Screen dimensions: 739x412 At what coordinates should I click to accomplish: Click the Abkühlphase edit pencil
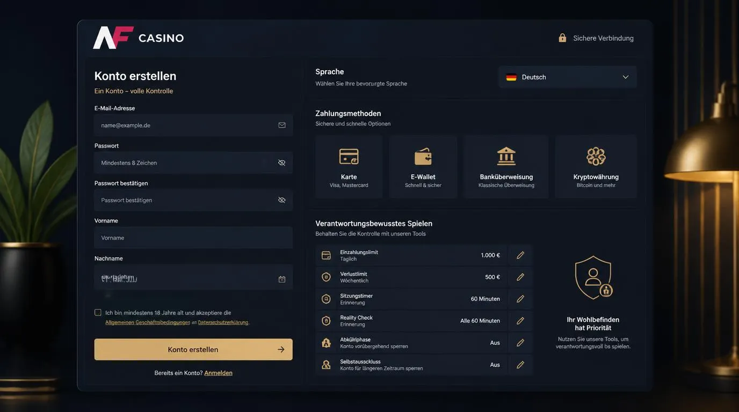click(x=520, y=343)
